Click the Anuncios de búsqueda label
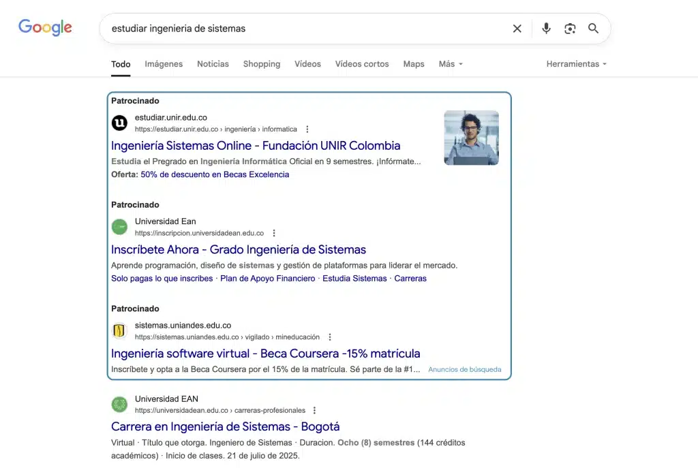The height and width of the screenshot is (468, 698). pos(465,370)
